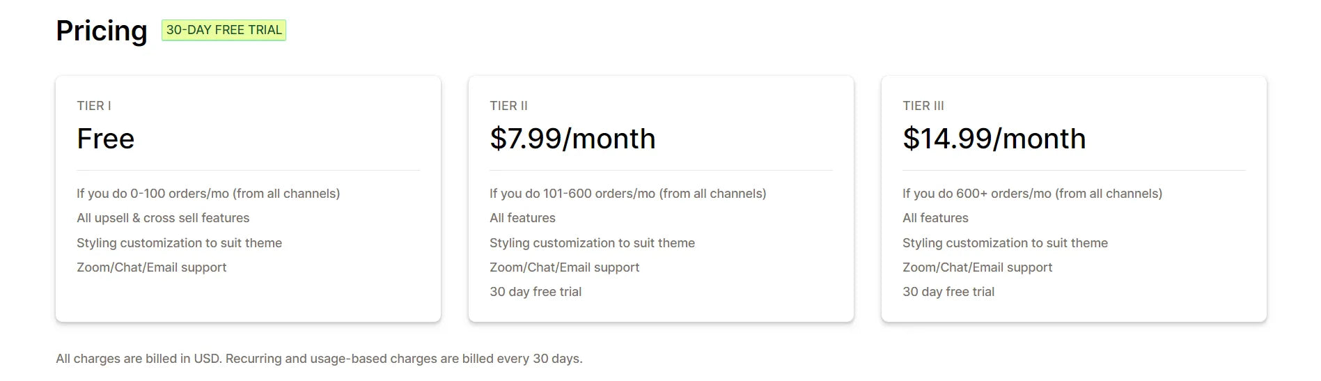Screen dimensions: 1321x381
Task: Click 600+ orders/mo line in Tier III
Action: [1032, 194]
